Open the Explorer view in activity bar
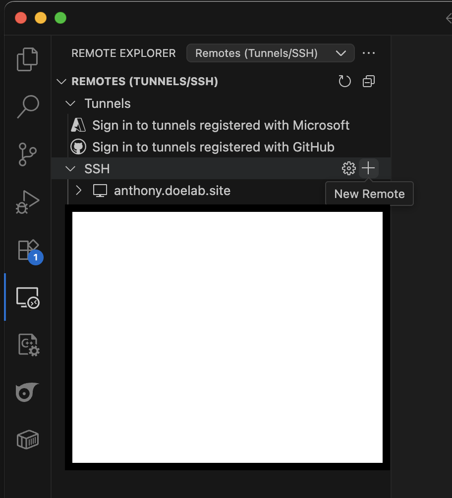The image size is (452, 498). click(x=27, y=59)
